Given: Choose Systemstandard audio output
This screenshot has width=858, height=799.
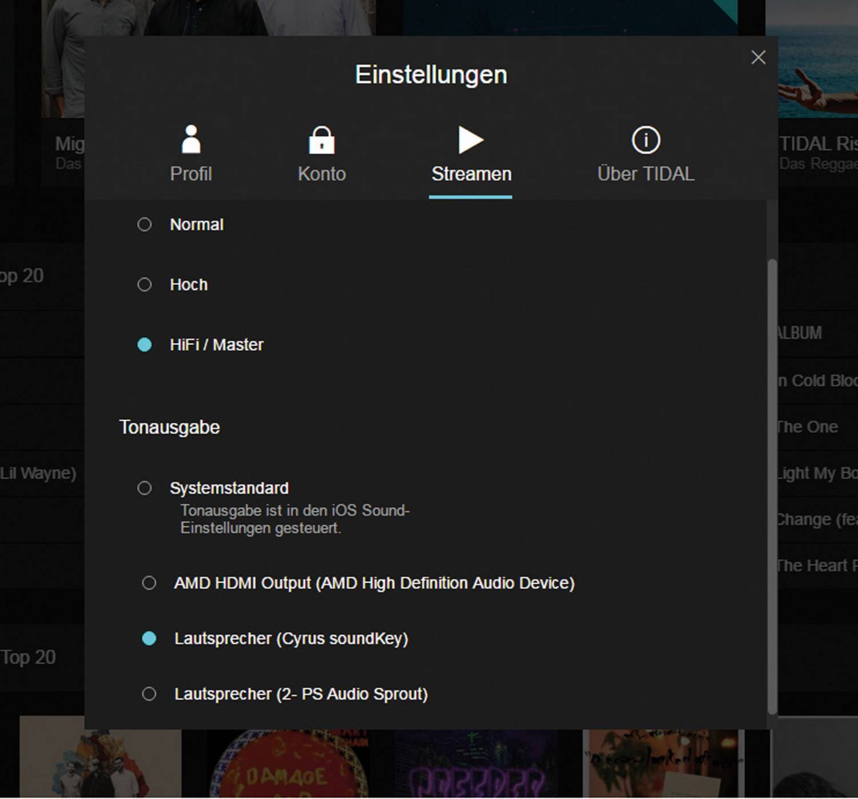Looking at the screenshot, I should (x=145, y=488).
